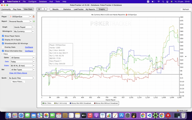Open Spotlight search in the menu bar

pyautogui.click(x=163, y=2)
